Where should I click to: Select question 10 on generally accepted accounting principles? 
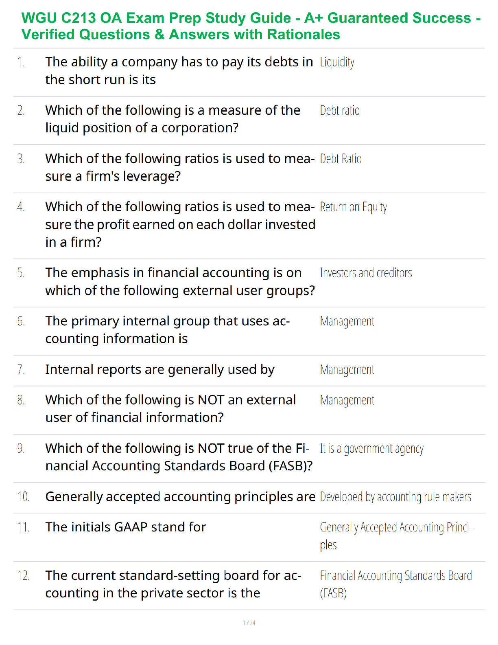(180, 497)
